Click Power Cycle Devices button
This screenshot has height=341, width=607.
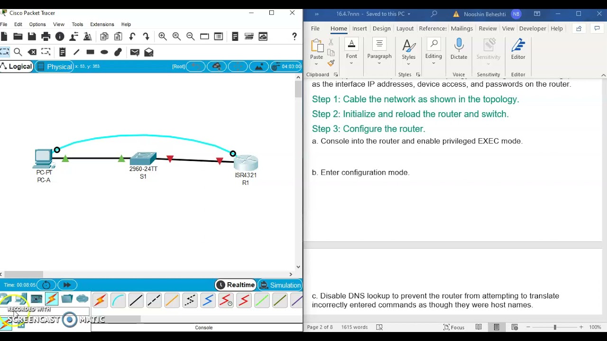click(x=46, y=285)
